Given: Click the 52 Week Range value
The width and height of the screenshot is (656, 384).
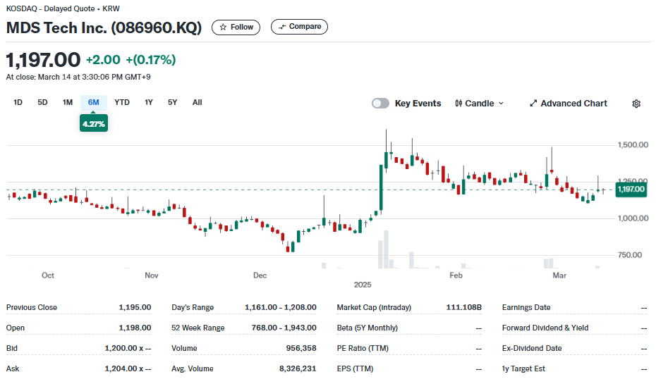Looking at the screenshot, I should point(284,328).
